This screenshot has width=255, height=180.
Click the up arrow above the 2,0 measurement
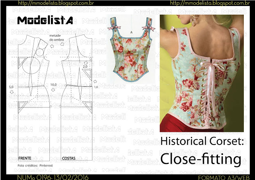[x=85, y=63]
